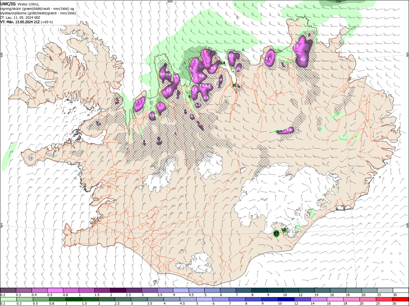Click the bright red 30 swatch in lower legend
The height and width of the screenshot is (306, 409).
coord(400,299)
